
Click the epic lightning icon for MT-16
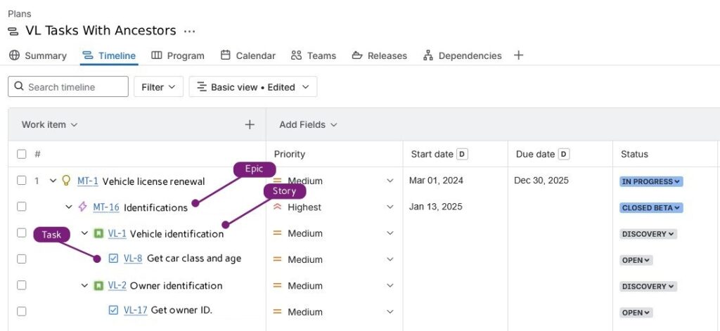(83, 207)
